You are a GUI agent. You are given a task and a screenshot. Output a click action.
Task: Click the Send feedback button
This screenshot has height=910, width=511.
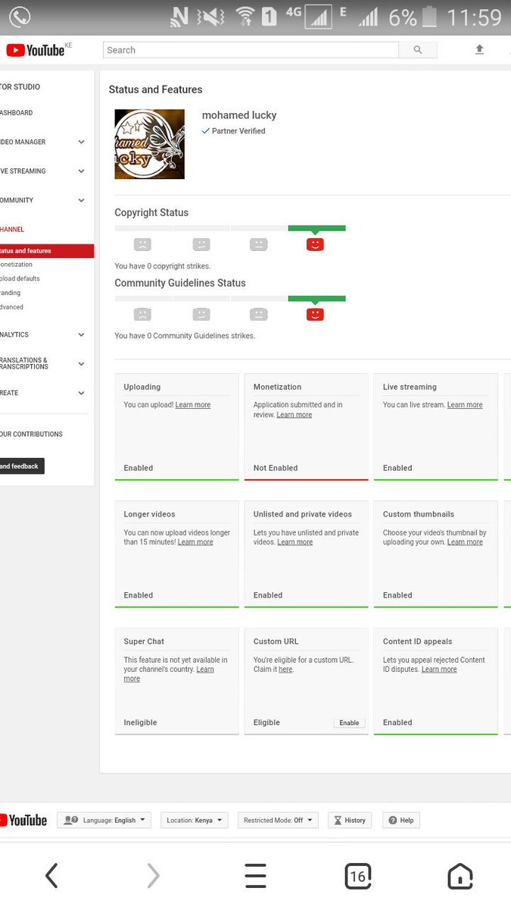point(22,466)
